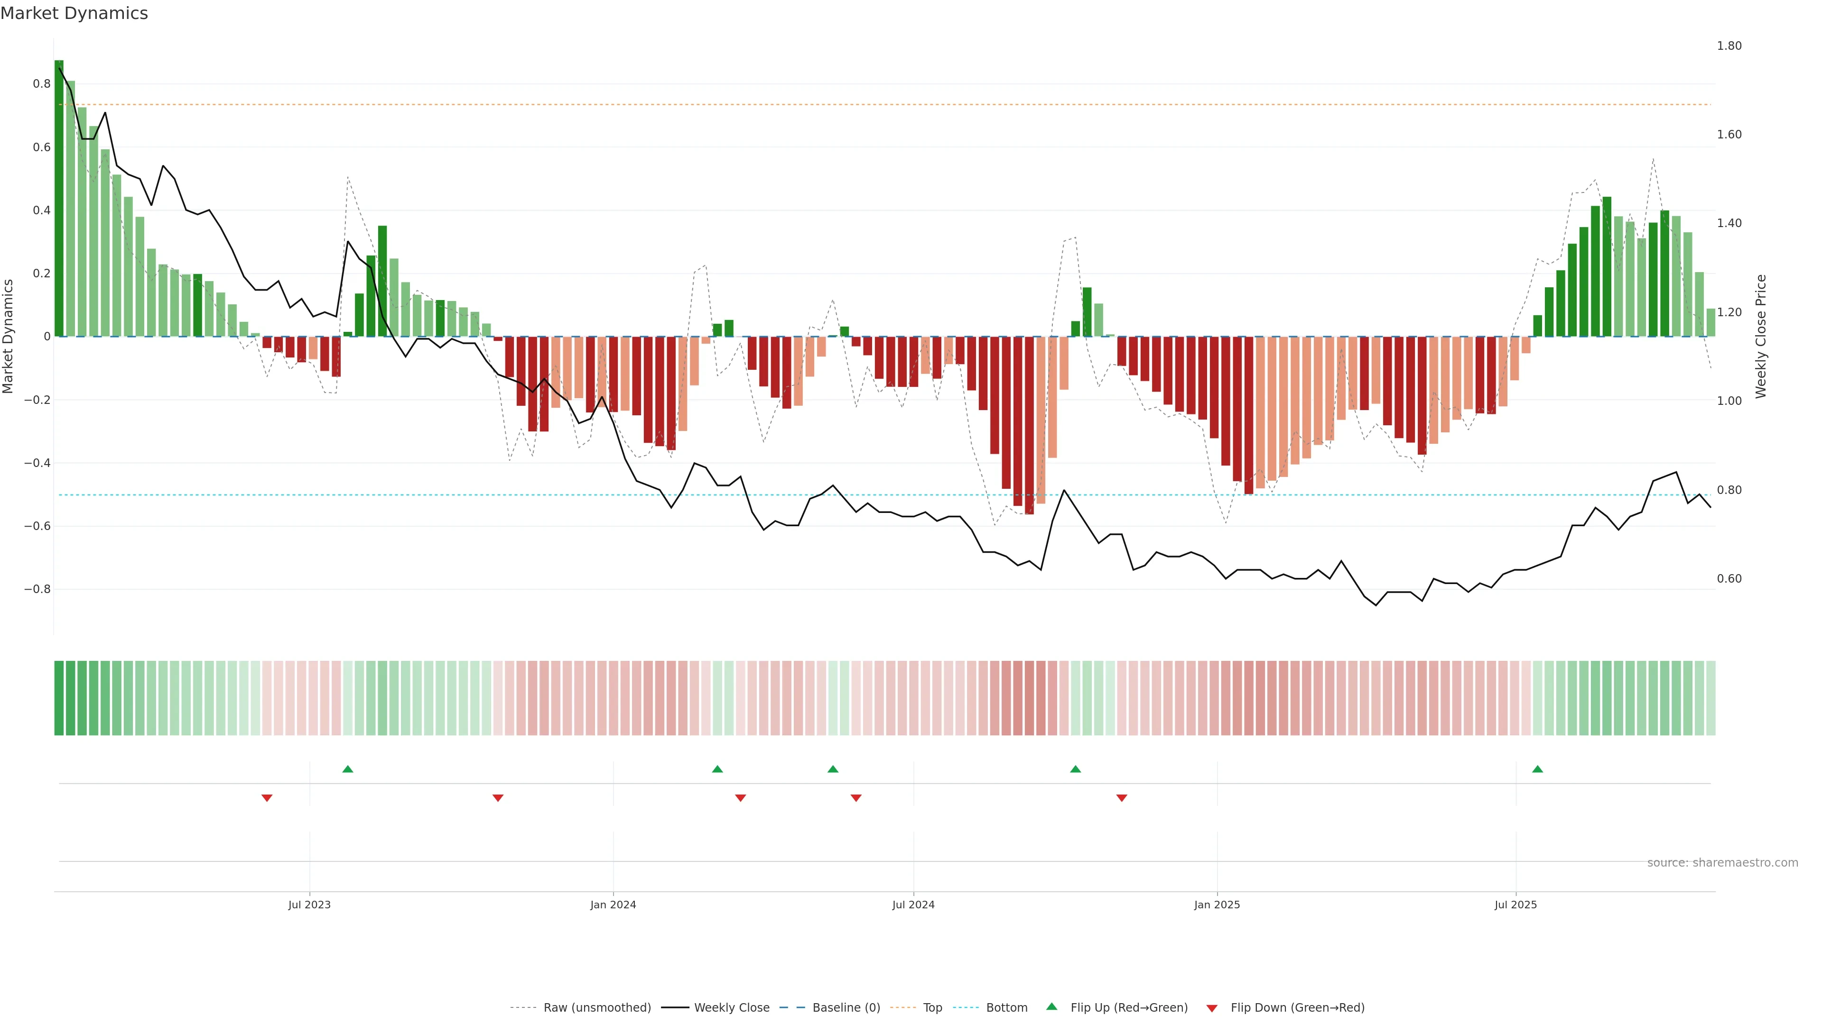Image resolution: width=1822 pixels, height=1024 pixels.
Task: Click the first red flip-down marker before Jul 2023
Action: point(267,798)
